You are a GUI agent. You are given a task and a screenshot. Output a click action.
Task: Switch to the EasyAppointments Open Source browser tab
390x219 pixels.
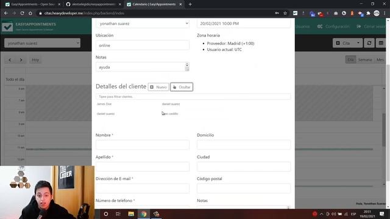[32, 4]
